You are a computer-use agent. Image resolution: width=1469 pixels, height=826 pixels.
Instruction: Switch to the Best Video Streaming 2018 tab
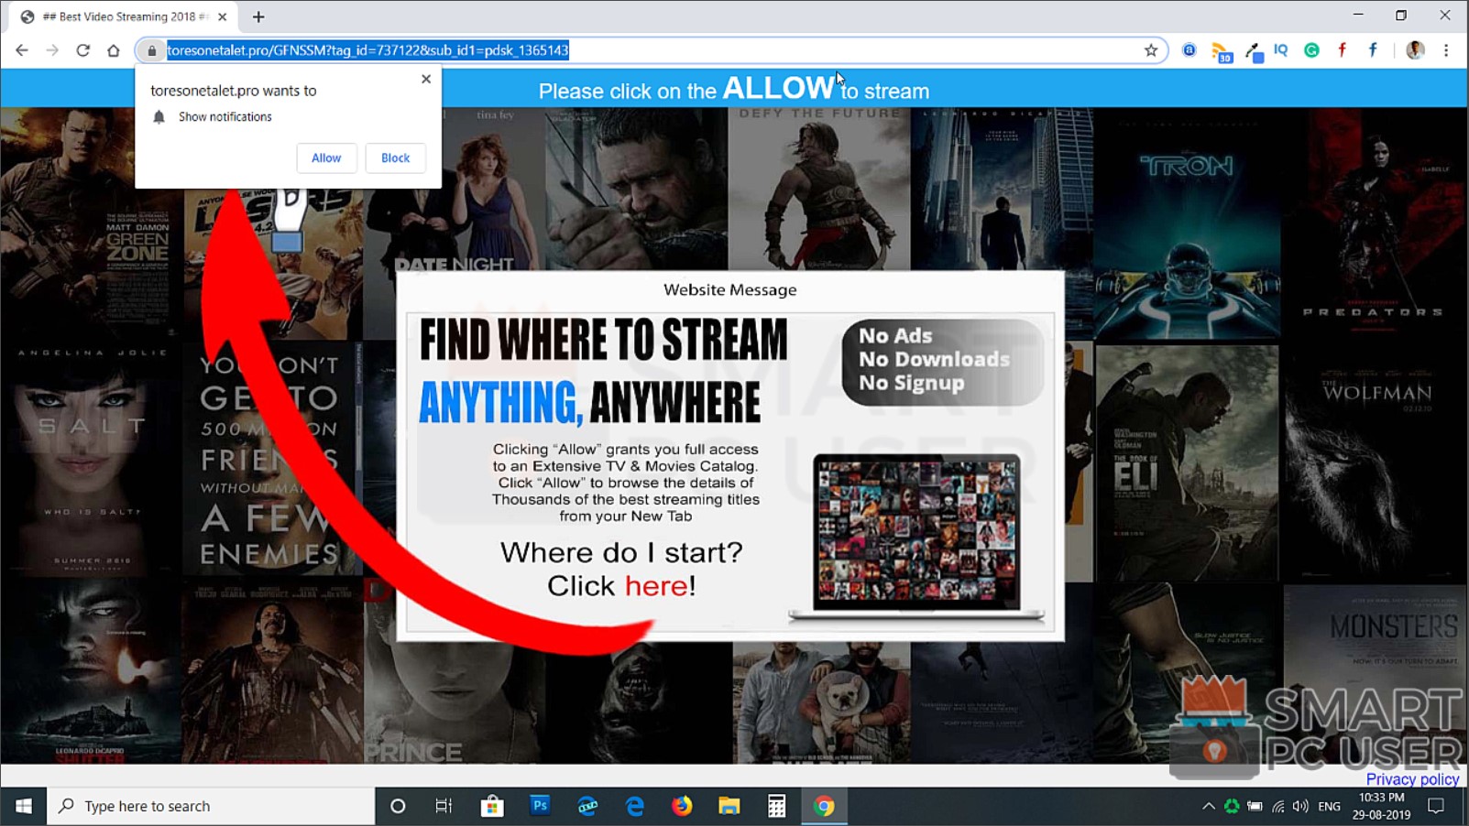(x=119, y=16)
